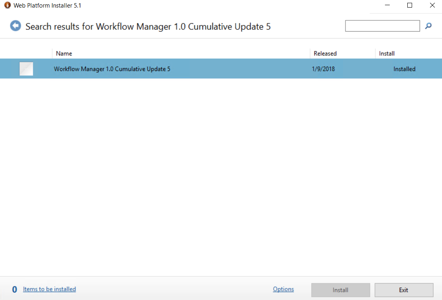Check the Workflow Manager update checkbox
The height and width of the screenshot is (300, 442).
click(x=26, y=69)
